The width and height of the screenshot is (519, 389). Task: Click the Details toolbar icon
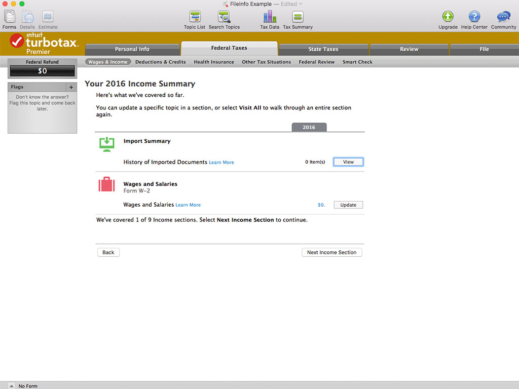pyautogui.click(x=27, y=17)
